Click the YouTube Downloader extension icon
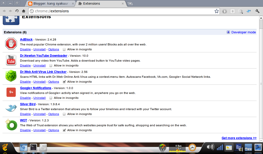The height and width of the screenshot is (154, 263). coord(11,60)
